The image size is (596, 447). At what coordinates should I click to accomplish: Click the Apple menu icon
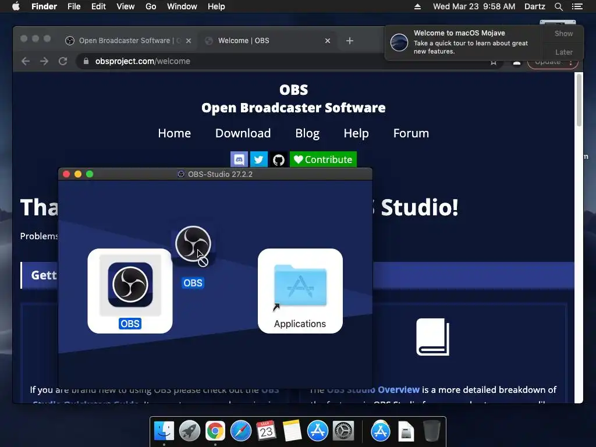coord(16,6)
